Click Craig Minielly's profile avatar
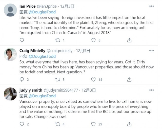Image resolution: width=162 pixels, height=129 pixels. point(10,53)
